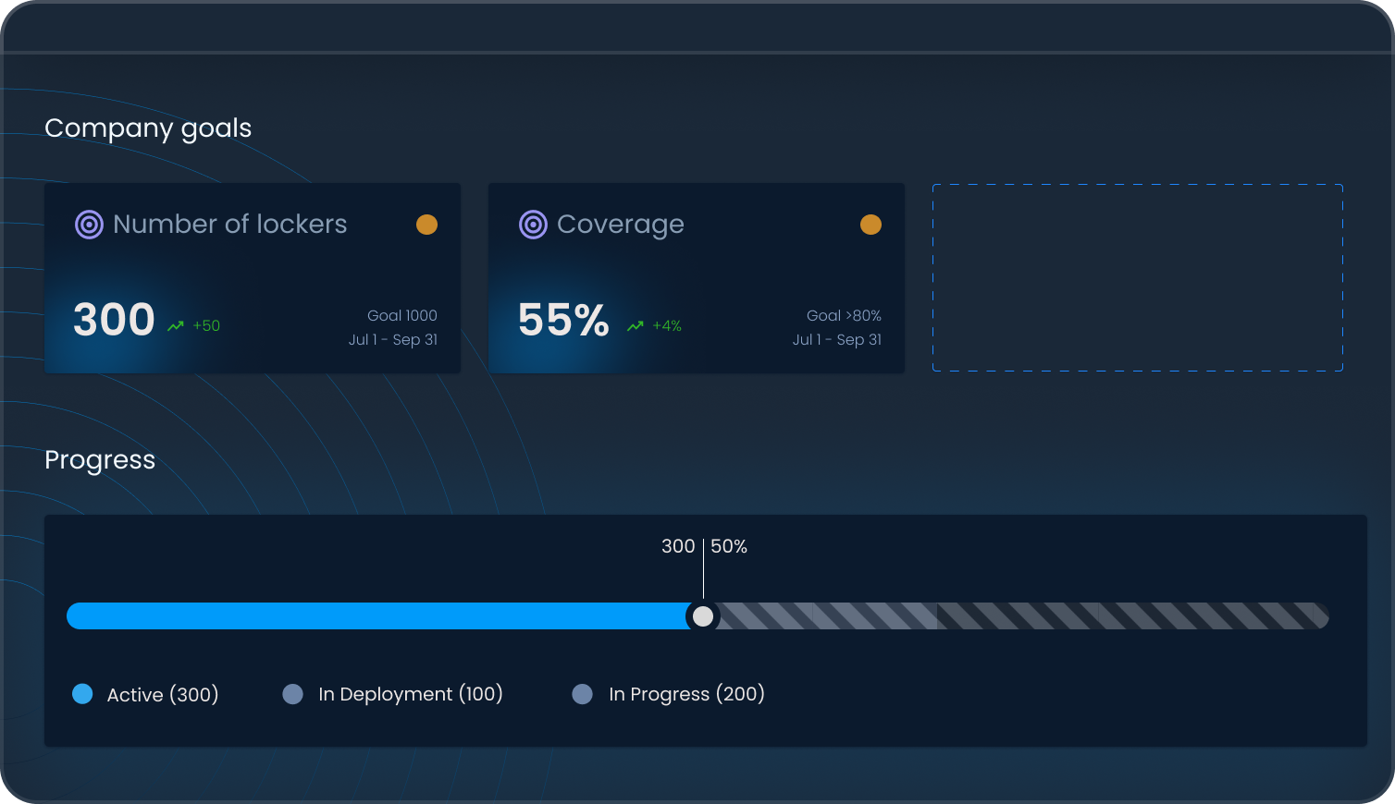The width and height of the screenshot is (1395, 804).
Task: Click the blue Active legend dot
Action: (x=82, y=694)
